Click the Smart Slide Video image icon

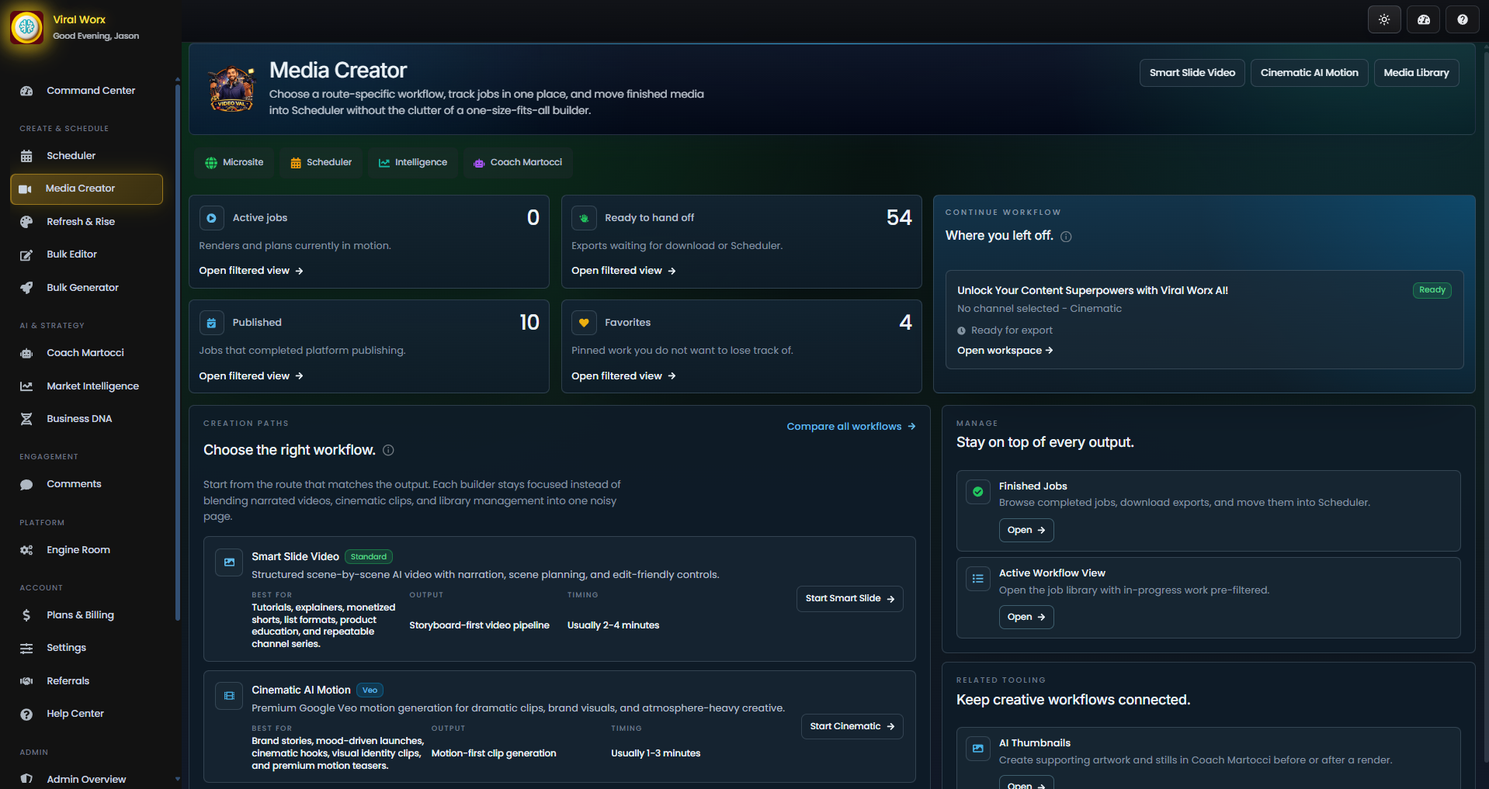tap(229, 562)
